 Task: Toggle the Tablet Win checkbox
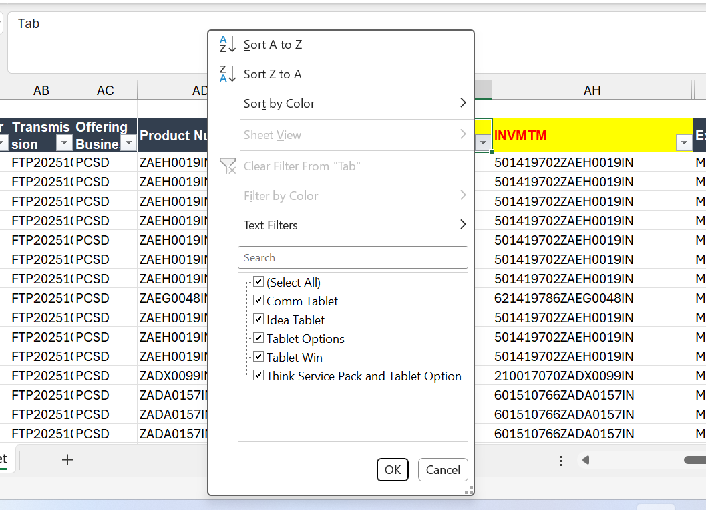pyautogui.click(x=258, y=357)
